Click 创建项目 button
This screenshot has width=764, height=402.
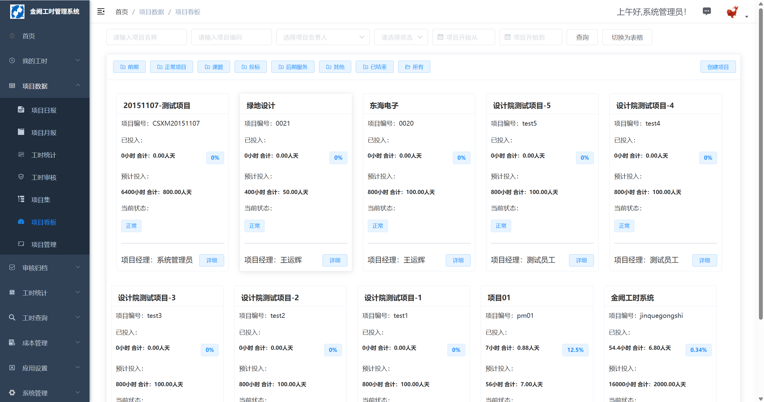click(x=718, y=67)
